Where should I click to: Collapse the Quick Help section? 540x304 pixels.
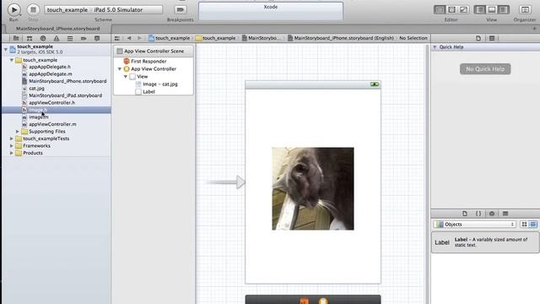[x=435, y=47]
